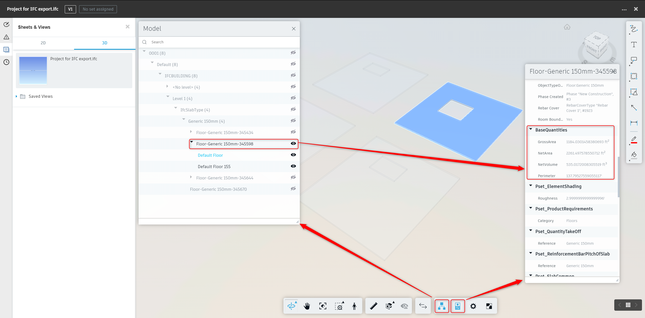Choose the Arrow markup tool
The width and height of the screenshot is (645, 318).
click(x=634, y=108)
